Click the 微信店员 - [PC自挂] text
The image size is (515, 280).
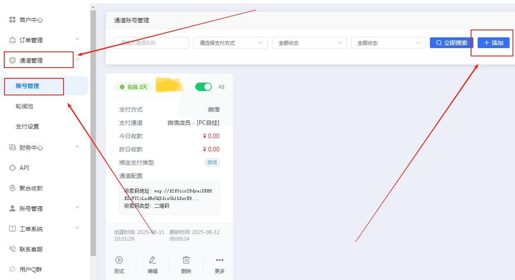194,123
